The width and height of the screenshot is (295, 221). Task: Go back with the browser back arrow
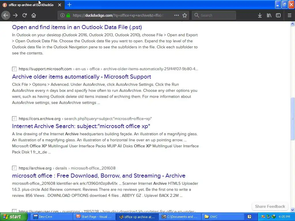click(6, 15)
